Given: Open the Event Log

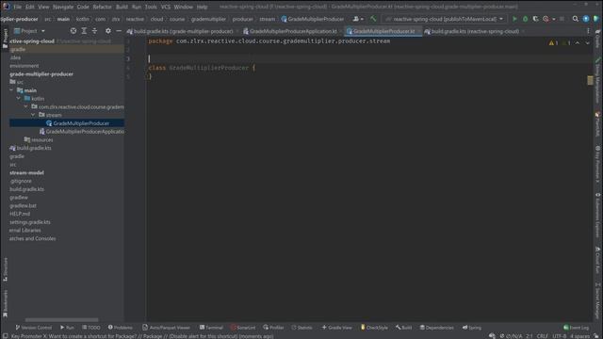Looking at the screenshot, I should 576,328.
